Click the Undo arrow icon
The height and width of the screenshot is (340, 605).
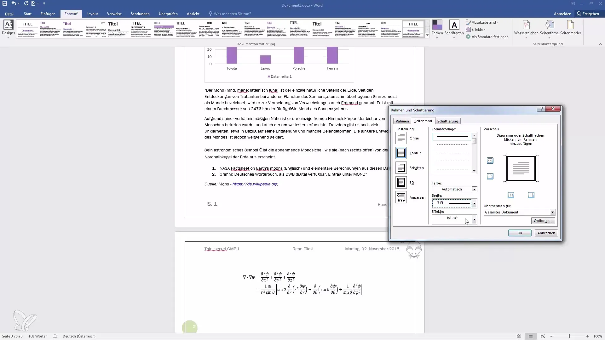click(x=14, y=3)
